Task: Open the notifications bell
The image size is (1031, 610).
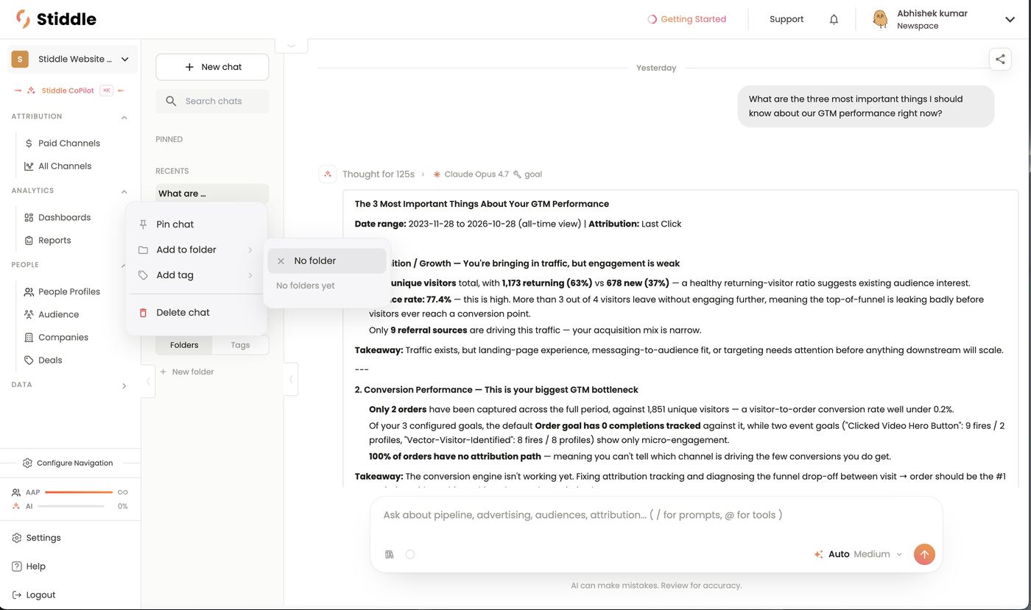Action: (834, 19)
